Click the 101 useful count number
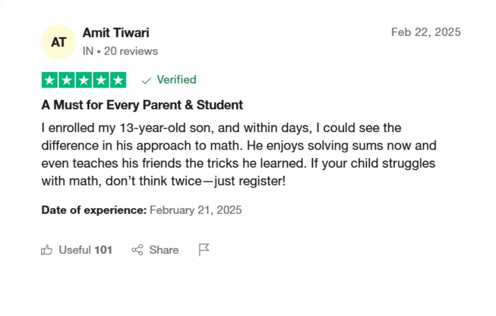 pyautogui.click(x=103, y=250)
